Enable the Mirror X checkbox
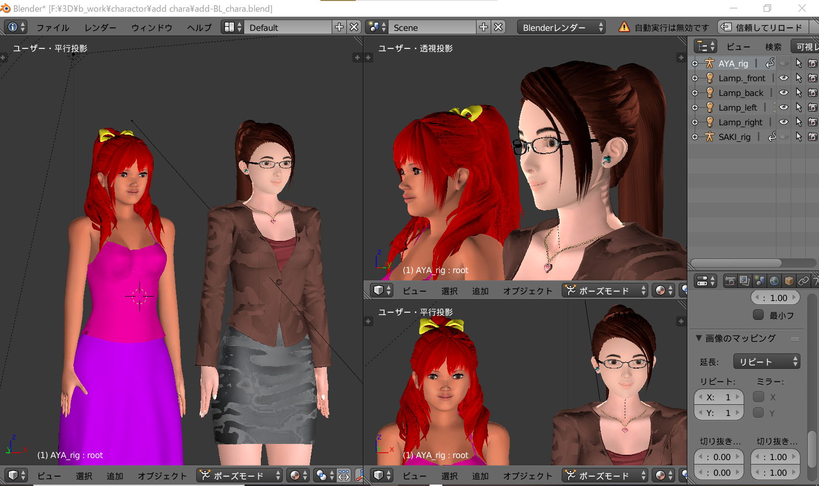This screenshot has height=486, width=819. coord(758,397)
